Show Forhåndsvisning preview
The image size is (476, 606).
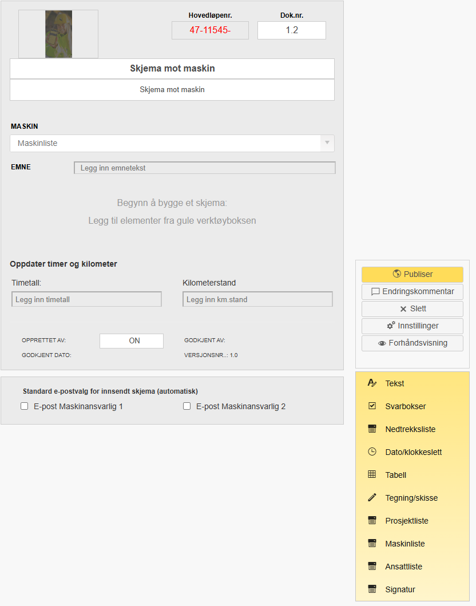pyautogui.click(x=412, y=343)
